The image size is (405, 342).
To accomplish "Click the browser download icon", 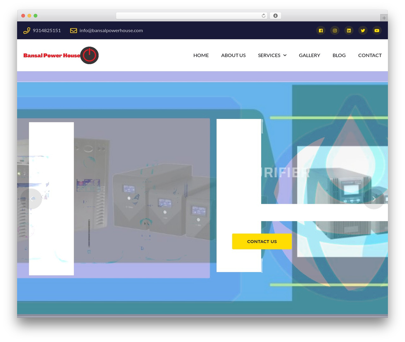I will 276,16.
